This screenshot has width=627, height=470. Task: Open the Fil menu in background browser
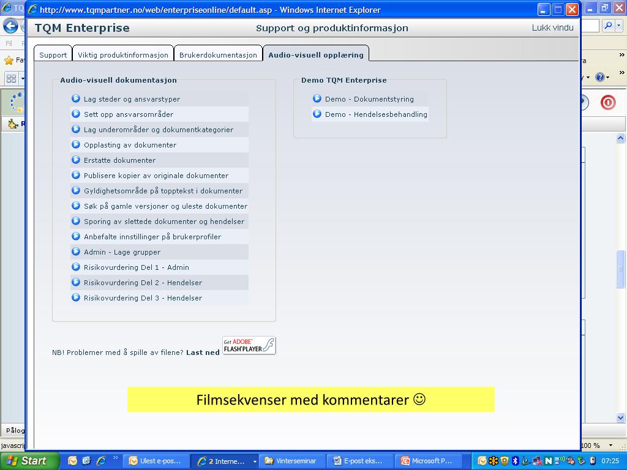(x=9, y=43)
